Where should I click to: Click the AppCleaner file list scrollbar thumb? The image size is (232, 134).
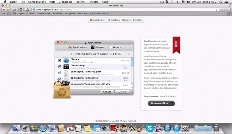click(132, 62)
